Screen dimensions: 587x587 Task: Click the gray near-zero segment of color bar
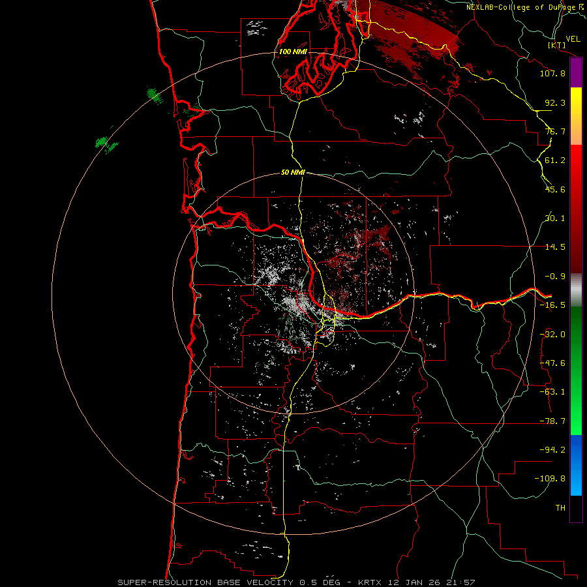click(576, 290)
